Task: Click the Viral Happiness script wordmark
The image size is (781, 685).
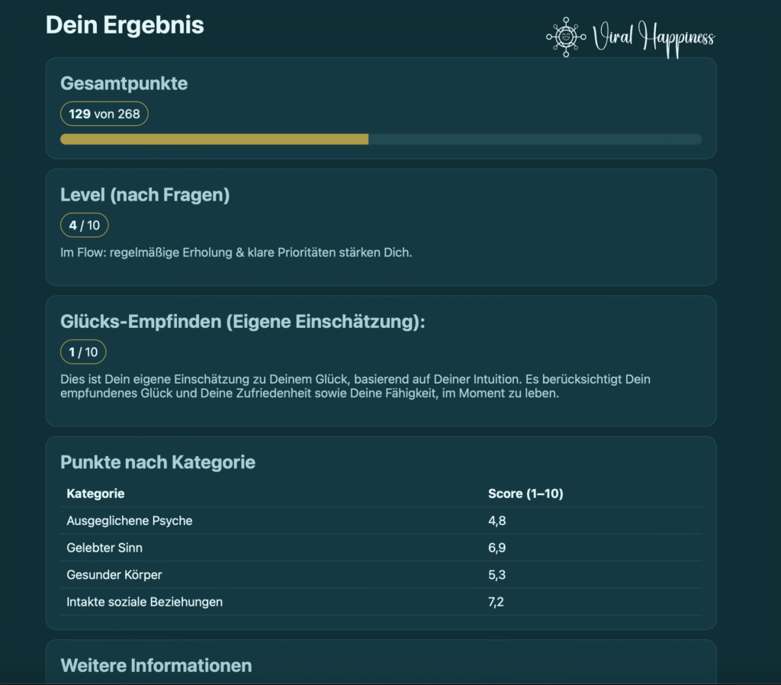Action: 654,38
